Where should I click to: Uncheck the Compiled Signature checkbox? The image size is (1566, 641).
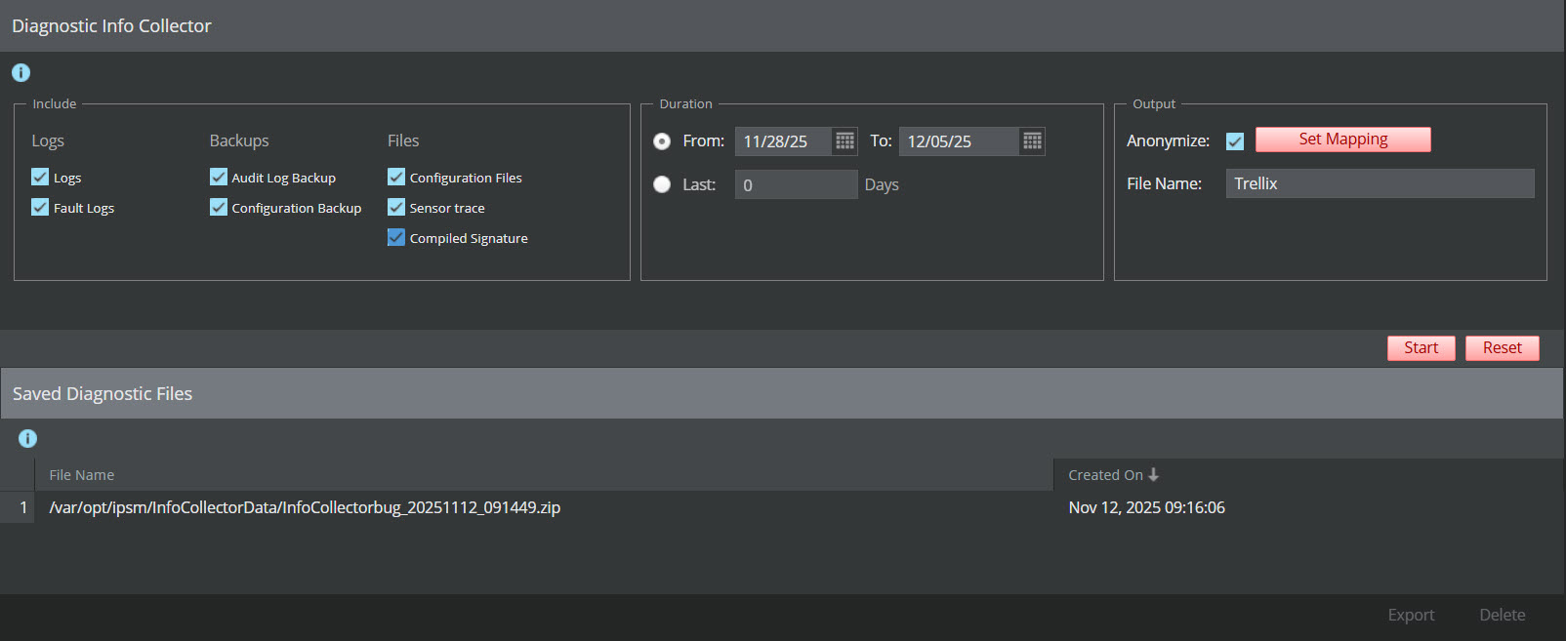tap(396, 237)
